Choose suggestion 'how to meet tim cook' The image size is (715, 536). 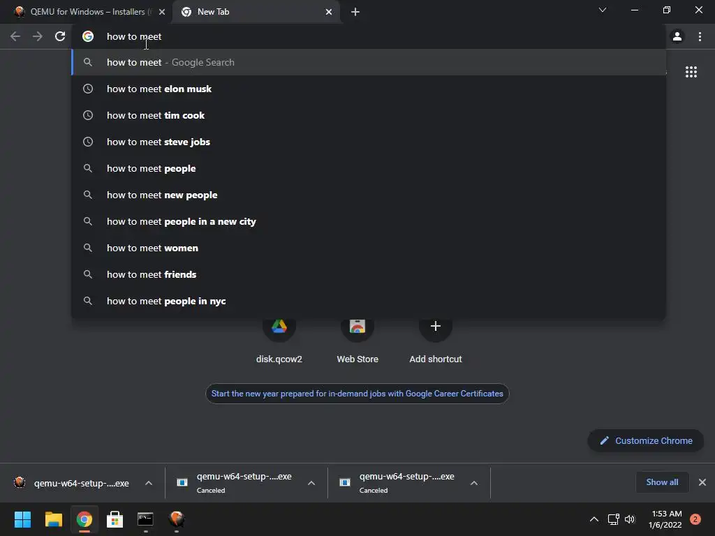pos(369,115)
